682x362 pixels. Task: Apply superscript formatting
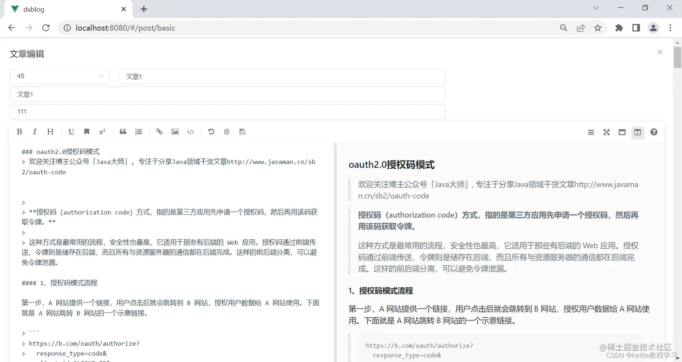[102, 131]
